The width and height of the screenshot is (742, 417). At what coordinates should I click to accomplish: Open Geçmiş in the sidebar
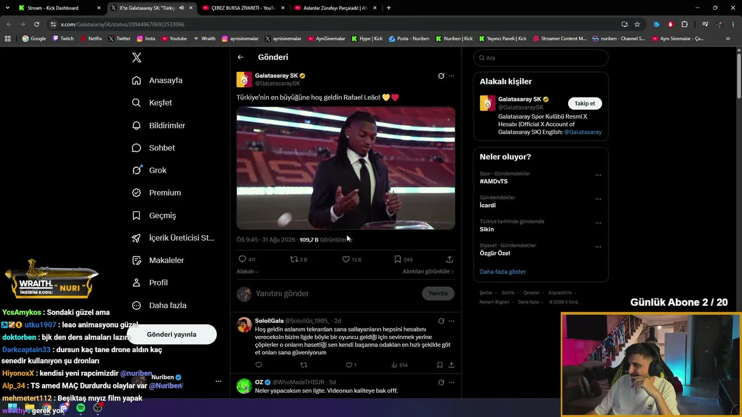(154, 215)
